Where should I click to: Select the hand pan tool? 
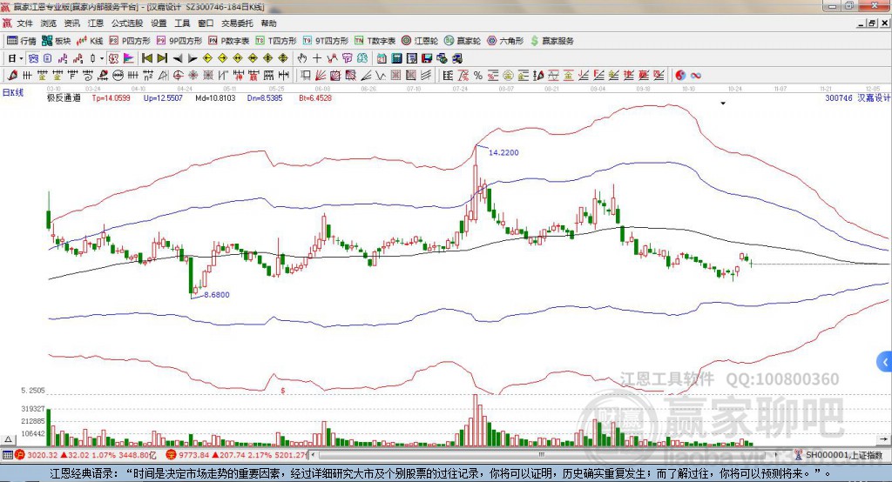pos(302,58)
